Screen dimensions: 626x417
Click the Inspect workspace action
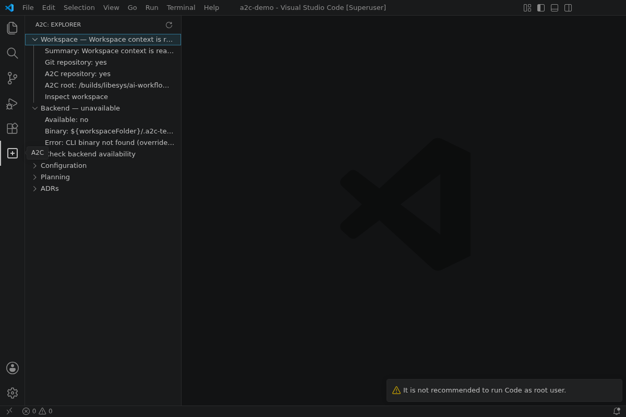click(x=103, y=97)
